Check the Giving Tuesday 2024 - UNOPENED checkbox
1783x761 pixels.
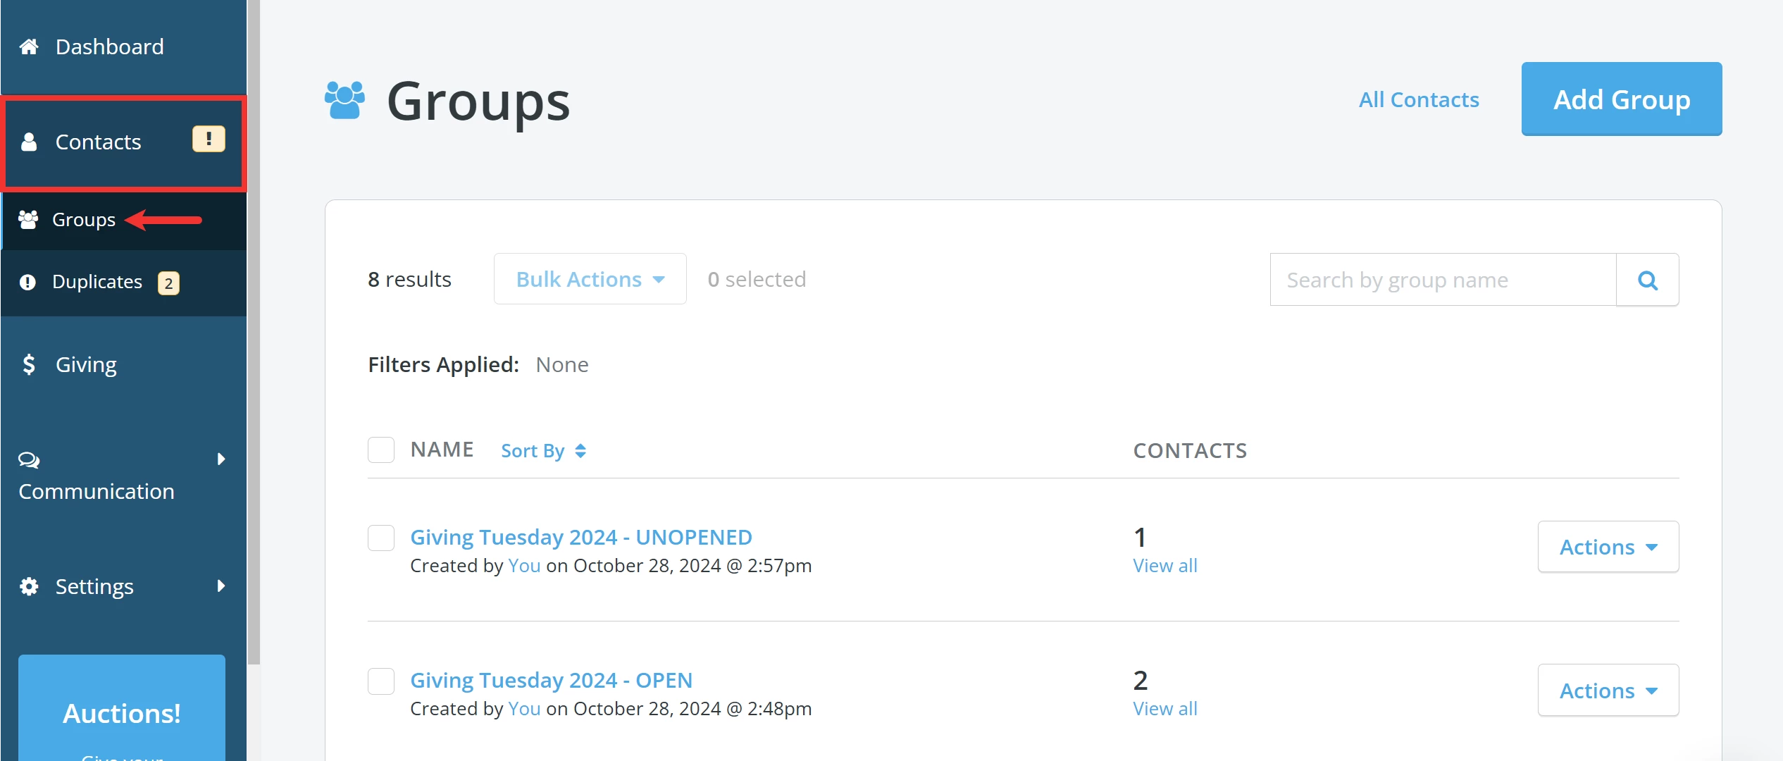point(380,537)
